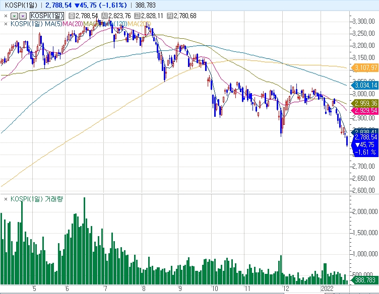Image resolution: width=379 pixels, height=294 pixels.
Task: Click the olive 2,959.36 price tag
Action: pyautogui.click(x=365, y=103)
